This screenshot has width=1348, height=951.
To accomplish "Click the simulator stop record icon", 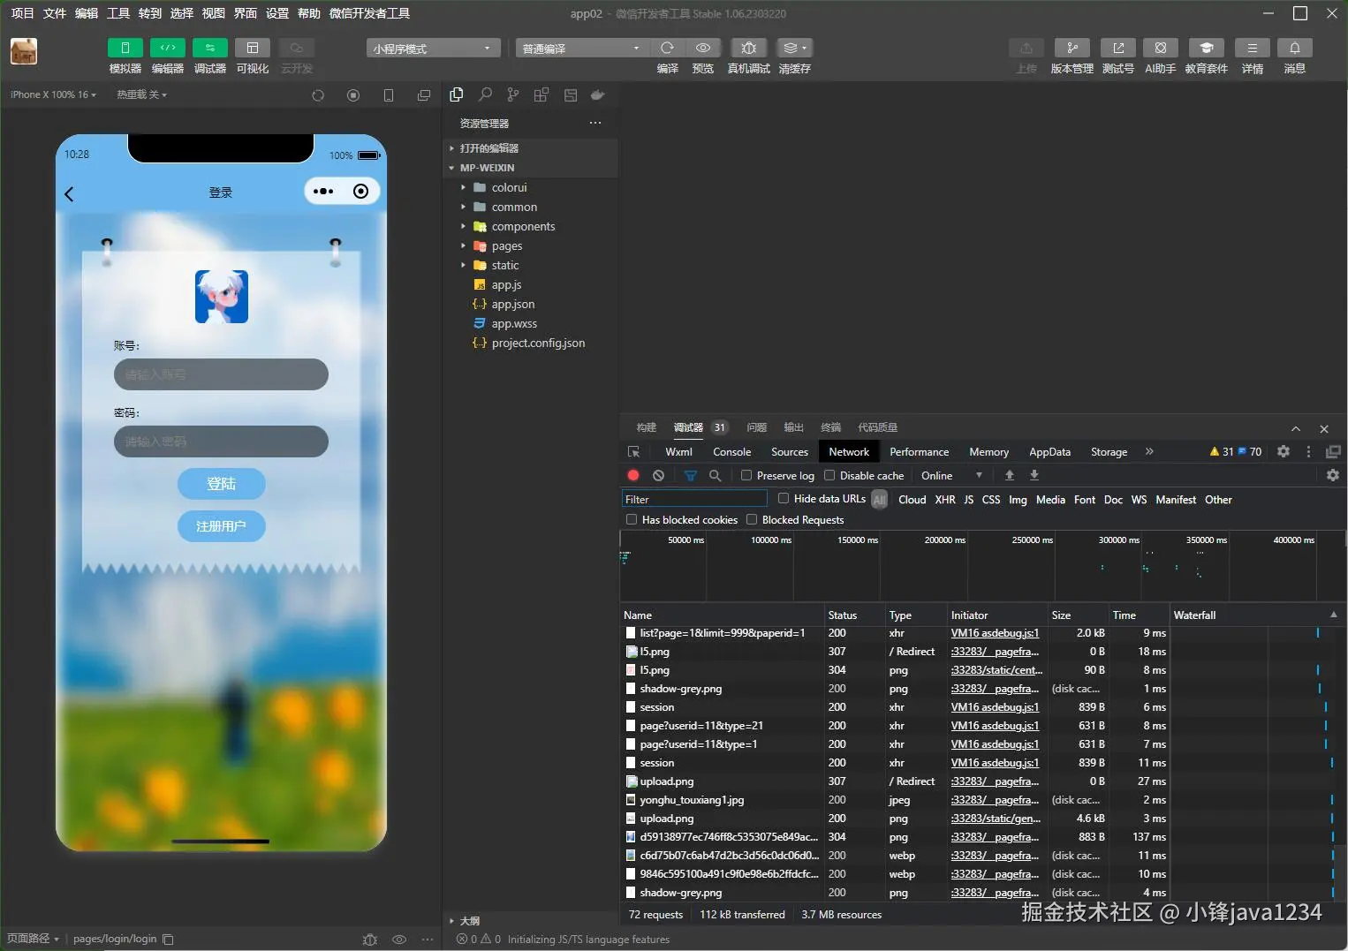I will [x=353, y=95].
